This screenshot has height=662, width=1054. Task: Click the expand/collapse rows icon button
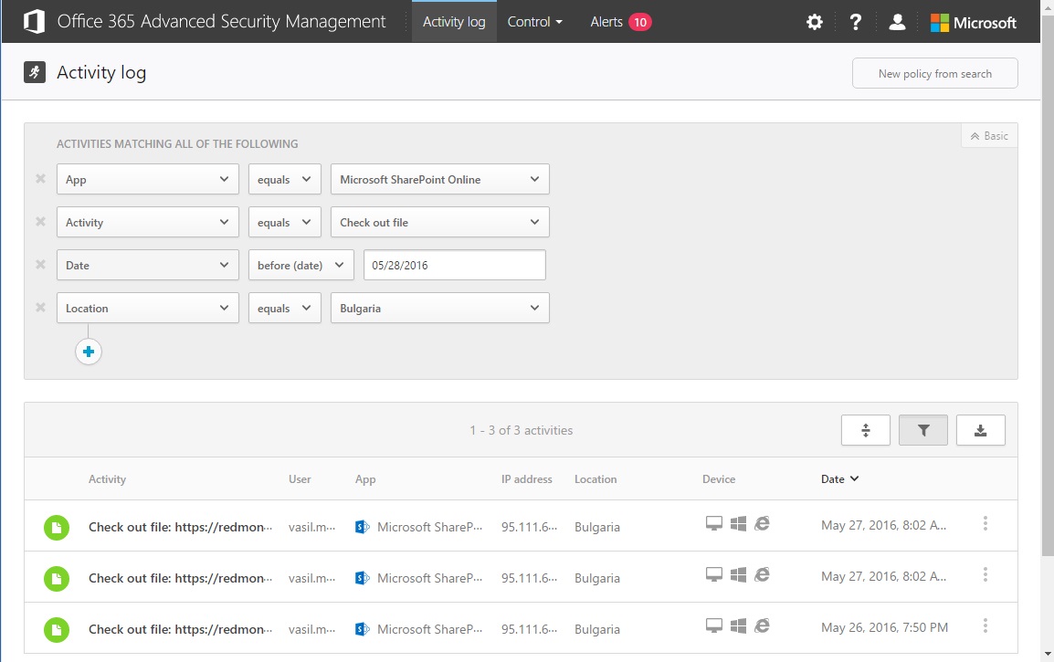[865, 430]
